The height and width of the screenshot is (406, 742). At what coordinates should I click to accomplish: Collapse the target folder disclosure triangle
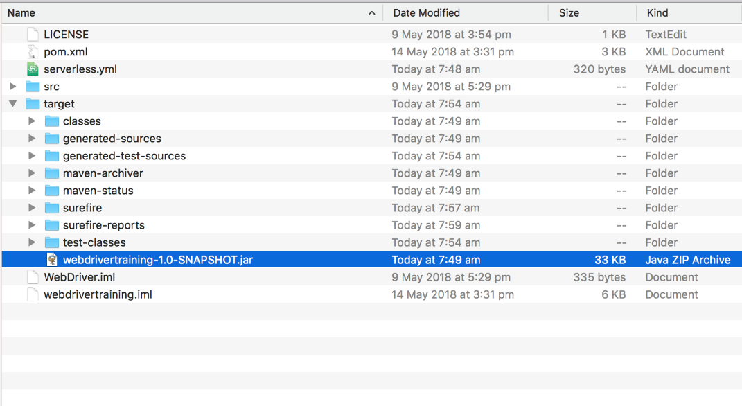(12, 104)
